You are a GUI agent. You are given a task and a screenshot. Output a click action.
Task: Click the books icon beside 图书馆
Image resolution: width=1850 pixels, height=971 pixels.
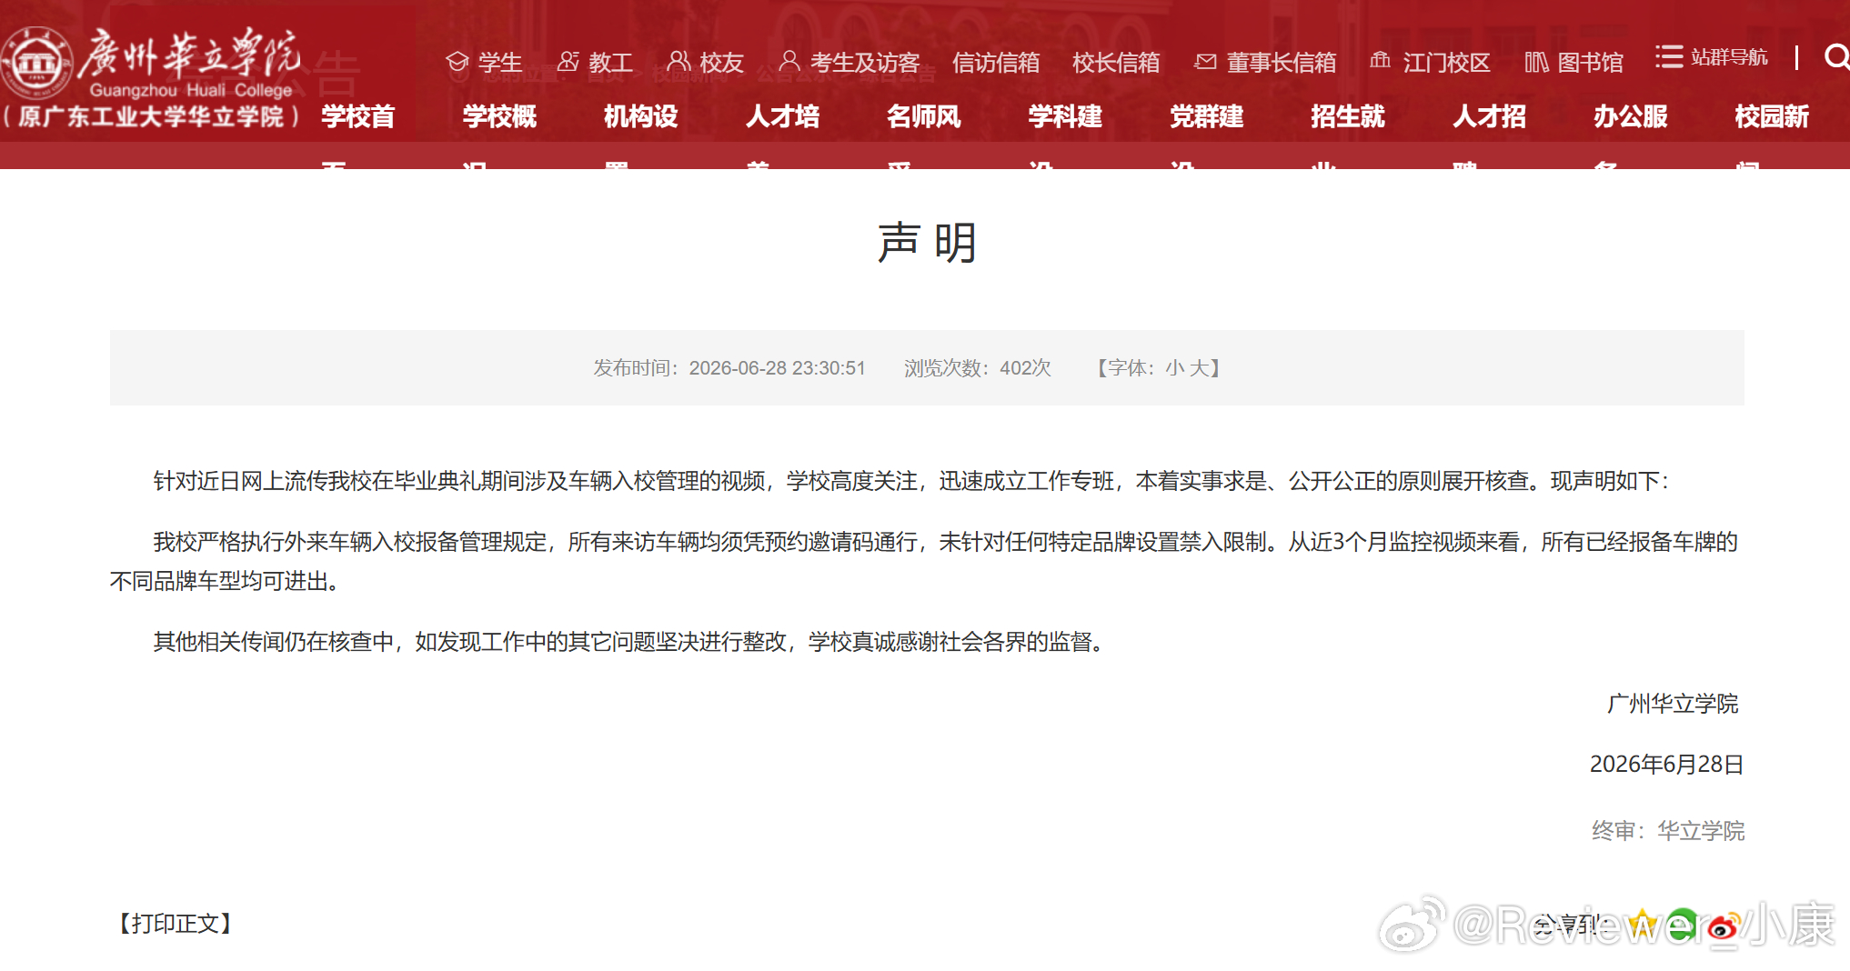(1536, 62)
